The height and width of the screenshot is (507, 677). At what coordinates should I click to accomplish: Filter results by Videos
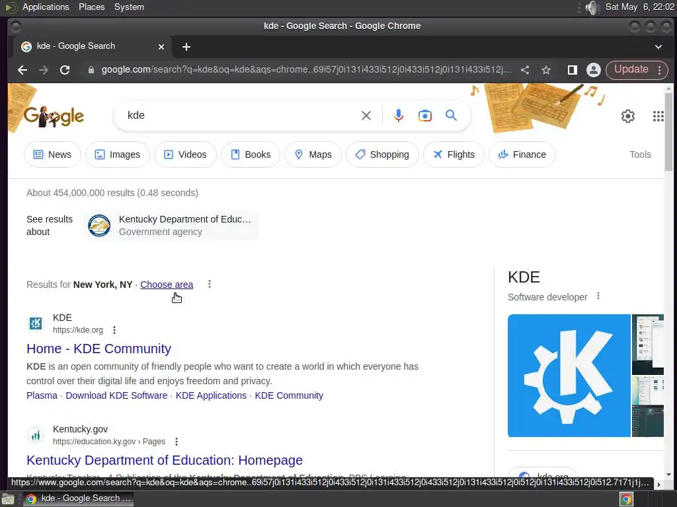(185, 154)
